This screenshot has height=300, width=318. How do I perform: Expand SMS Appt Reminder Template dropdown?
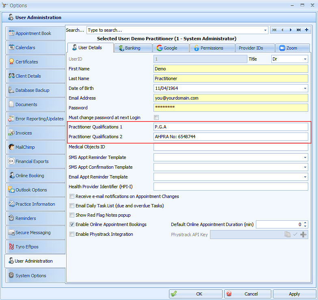point(305,157)
